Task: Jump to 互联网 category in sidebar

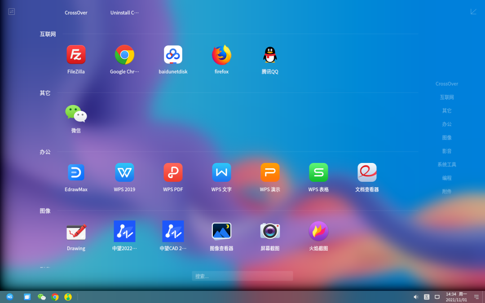Action: tap(447, 97)
